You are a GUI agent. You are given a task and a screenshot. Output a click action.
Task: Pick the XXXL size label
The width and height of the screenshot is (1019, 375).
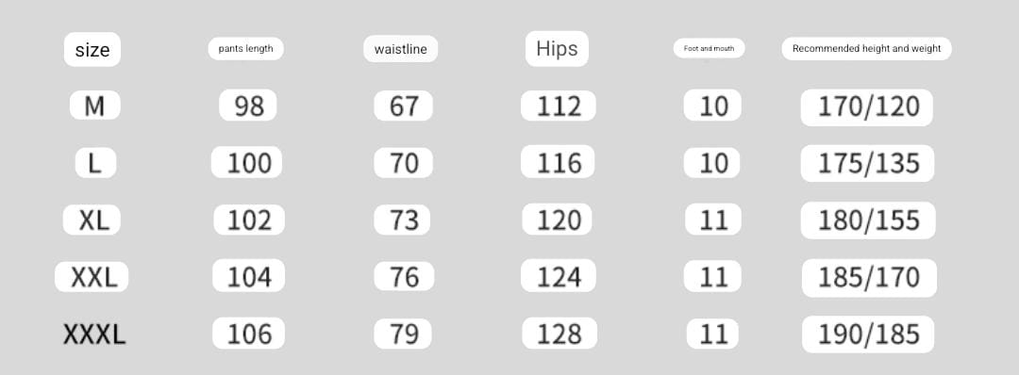click(x=94, y=334)
